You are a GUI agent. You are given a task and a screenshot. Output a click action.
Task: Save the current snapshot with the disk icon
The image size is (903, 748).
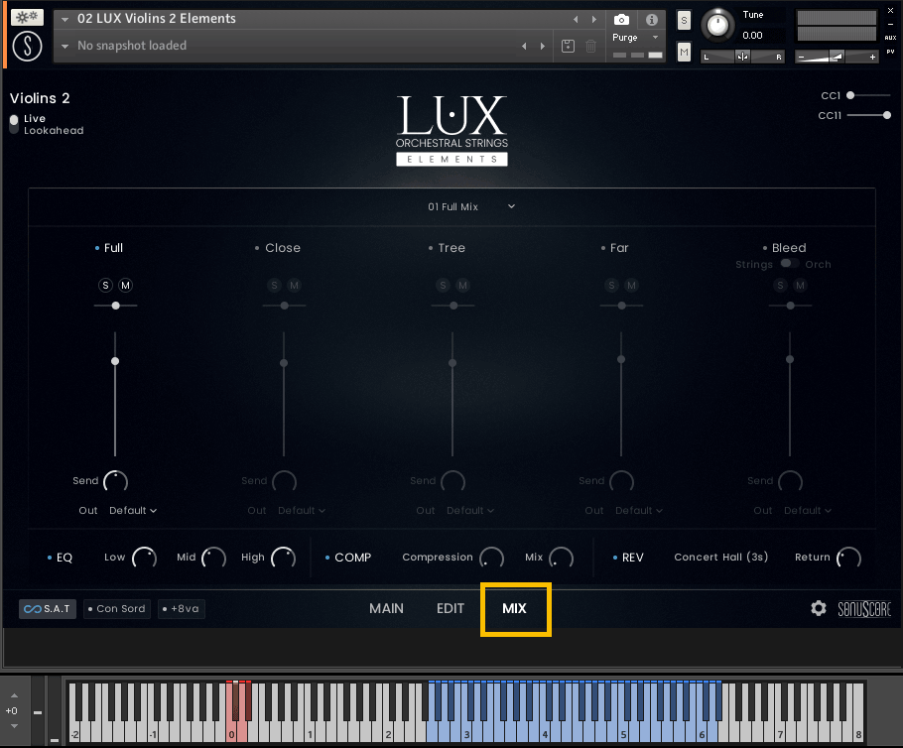coord(567,46)
